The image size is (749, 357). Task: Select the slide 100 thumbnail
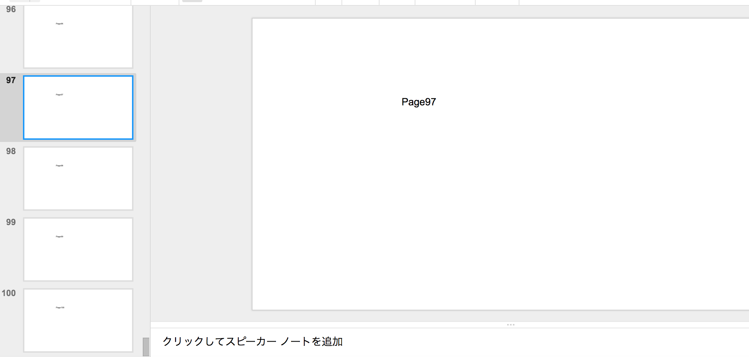point(78,319)
